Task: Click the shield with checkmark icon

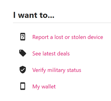Action: click(x=23, y=70)
